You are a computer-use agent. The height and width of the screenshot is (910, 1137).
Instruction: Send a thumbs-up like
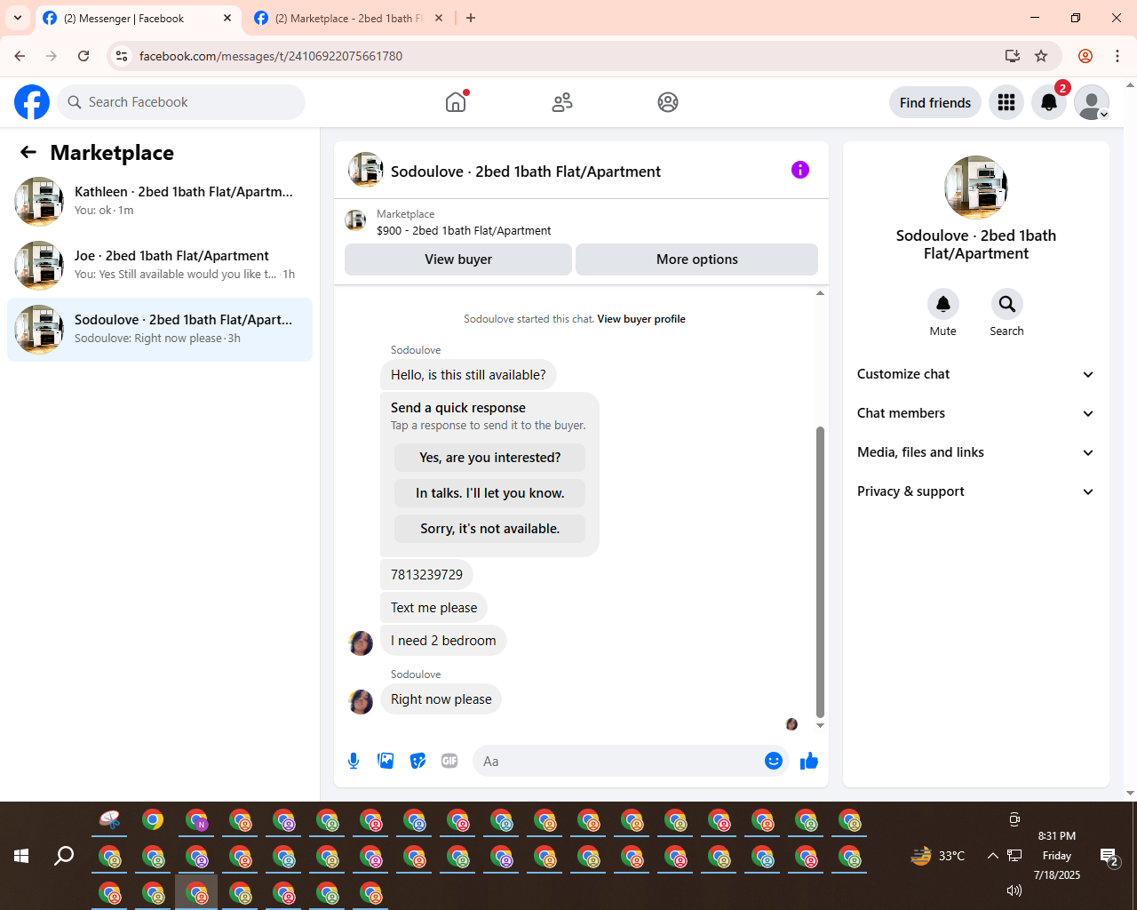coord(809,761)
